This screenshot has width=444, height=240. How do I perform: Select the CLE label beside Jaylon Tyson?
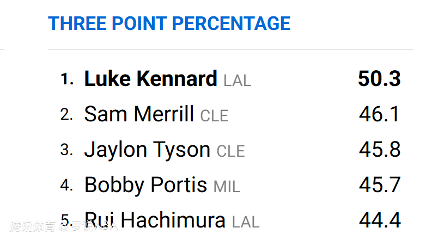click(230, 151)
